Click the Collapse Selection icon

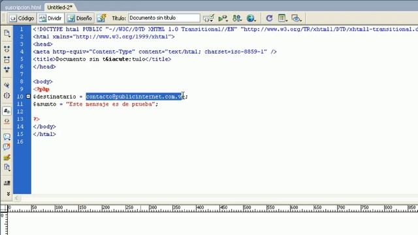pyautogui.click(x=7, y=59)
